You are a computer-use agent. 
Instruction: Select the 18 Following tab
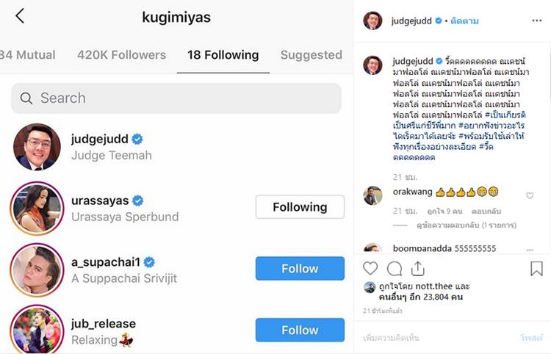(x=223, y=55)
